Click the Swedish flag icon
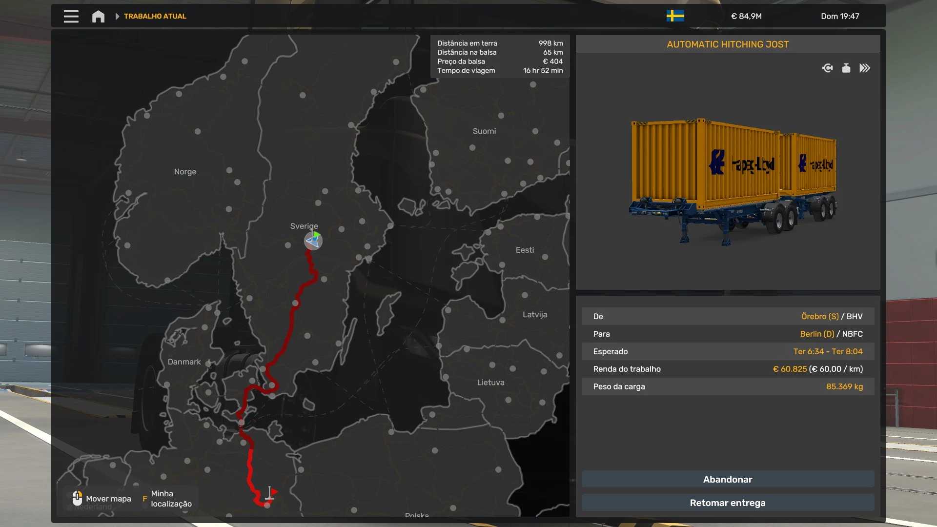The image size is (937, 527). (675, 16)
